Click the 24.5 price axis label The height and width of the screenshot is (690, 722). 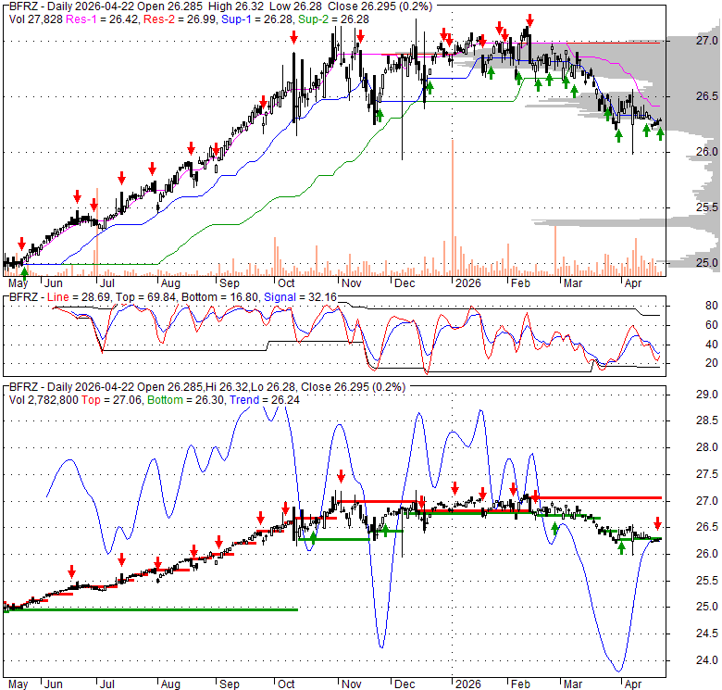[x=707, y=634]
